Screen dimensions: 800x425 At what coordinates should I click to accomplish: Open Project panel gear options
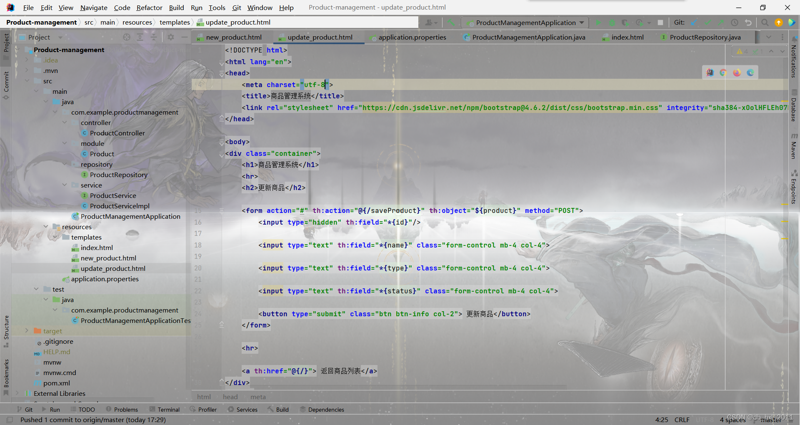(171, 37)
